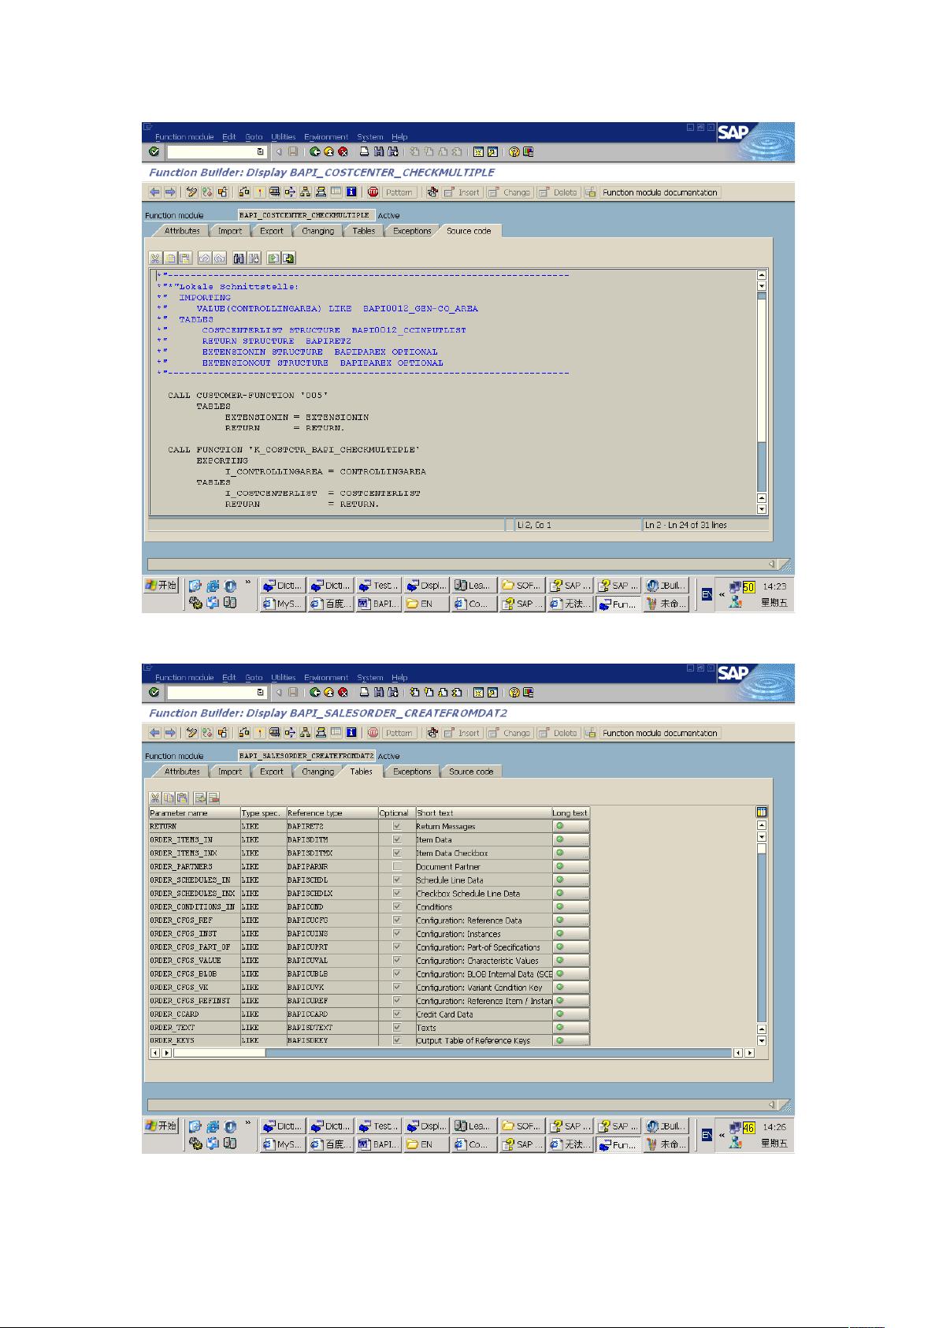The height and width of the screenshot is (1328, 939).
Task: Click Delete row icon above SALESORDER parameter table
Action: (213, 798)
